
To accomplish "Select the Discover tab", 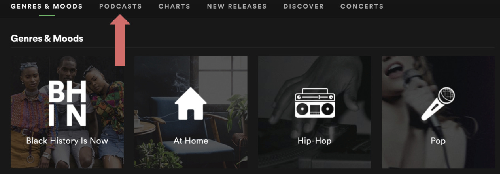I will pyautogui.click(x=303, y=7).
